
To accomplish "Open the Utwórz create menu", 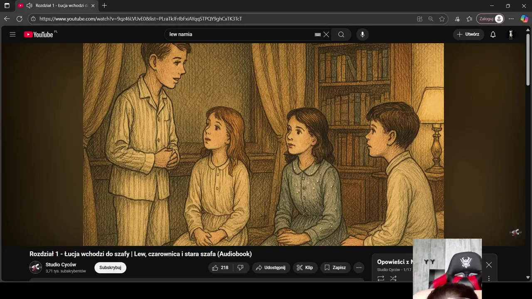I will 468,34.
